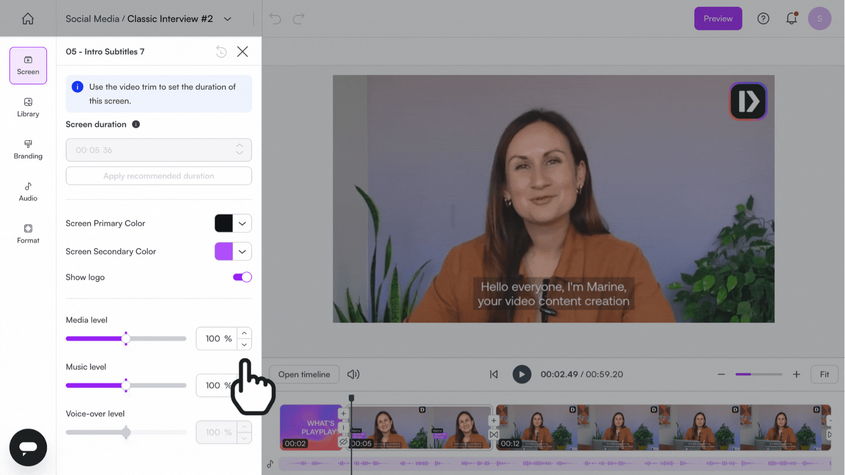Click the Open timeline button
Image resolution: width=845 pixels, height=475 pixels.
[x=304, y=374]
